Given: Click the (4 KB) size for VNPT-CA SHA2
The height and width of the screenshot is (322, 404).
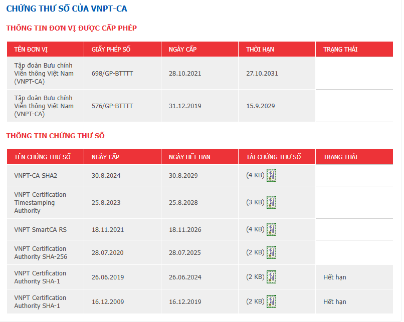Looking at the screenshot, I should 255,175.
